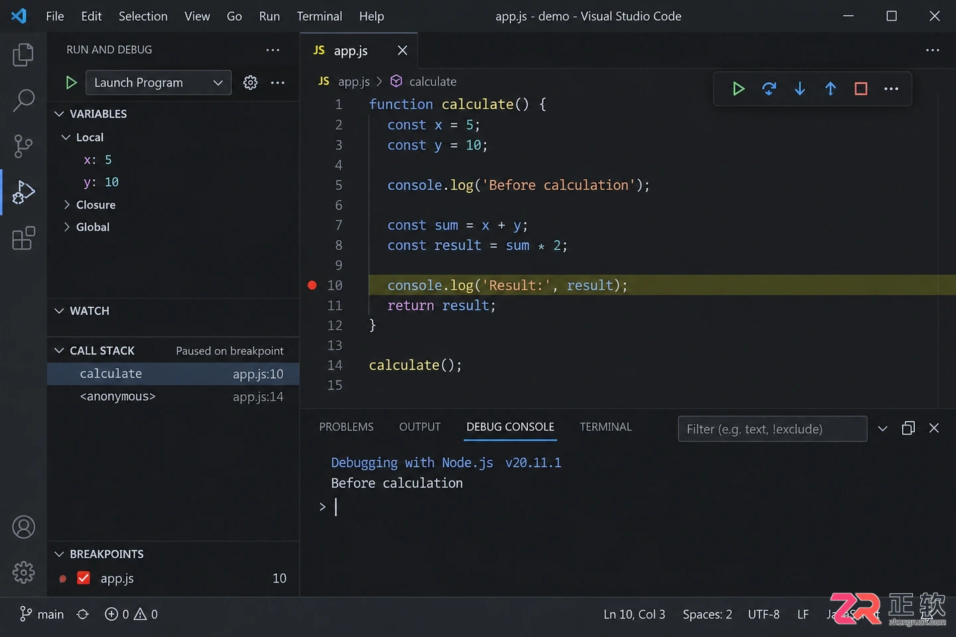Open launch.json with the gear icon
The image size is (956, 637).
[250, 82]
